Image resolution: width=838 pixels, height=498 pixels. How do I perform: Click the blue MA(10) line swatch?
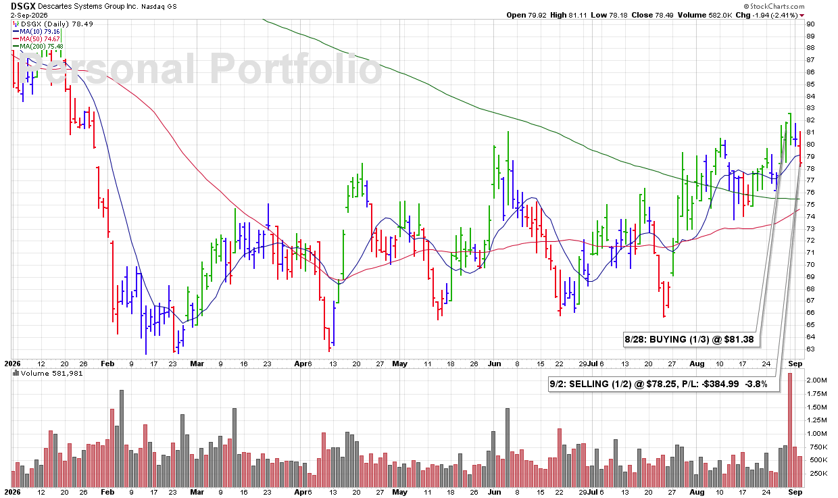point(16,31)
